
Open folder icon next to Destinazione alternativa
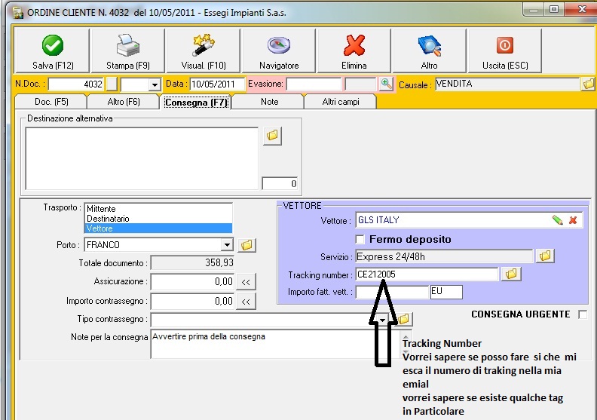click(x=273, y=136)
